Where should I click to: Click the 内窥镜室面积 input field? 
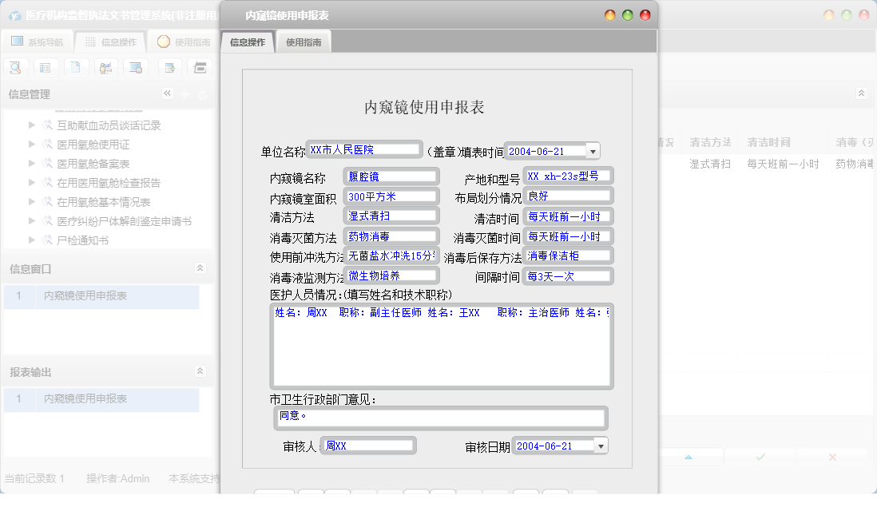point(391,197)
